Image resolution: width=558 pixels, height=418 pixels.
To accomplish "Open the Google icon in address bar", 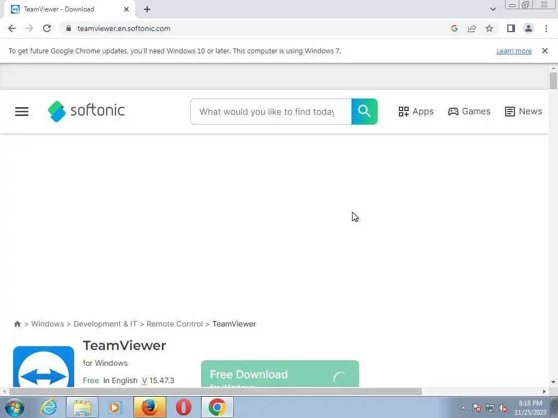I will pos(454,28).
